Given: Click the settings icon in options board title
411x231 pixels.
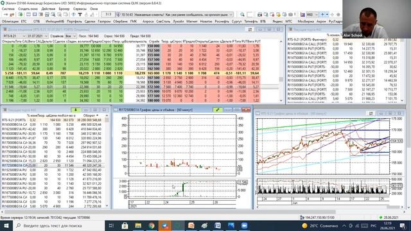Looking at the screenshot, I should pos(250,30).
